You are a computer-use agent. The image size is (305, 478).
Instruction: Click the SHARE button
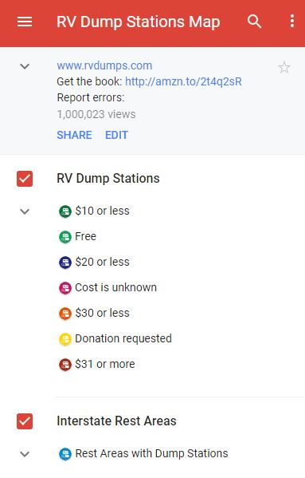tap(74, 135)
